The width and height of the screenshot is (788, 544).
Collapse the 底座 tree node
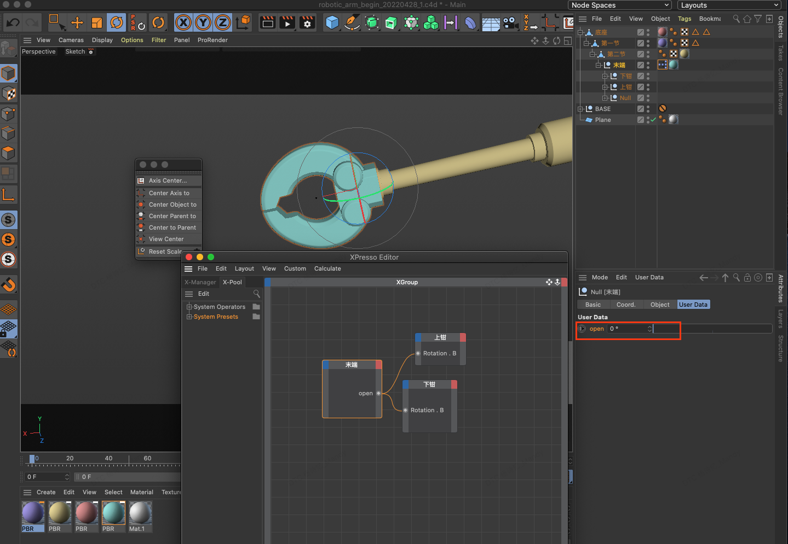(x=580, y=32)
